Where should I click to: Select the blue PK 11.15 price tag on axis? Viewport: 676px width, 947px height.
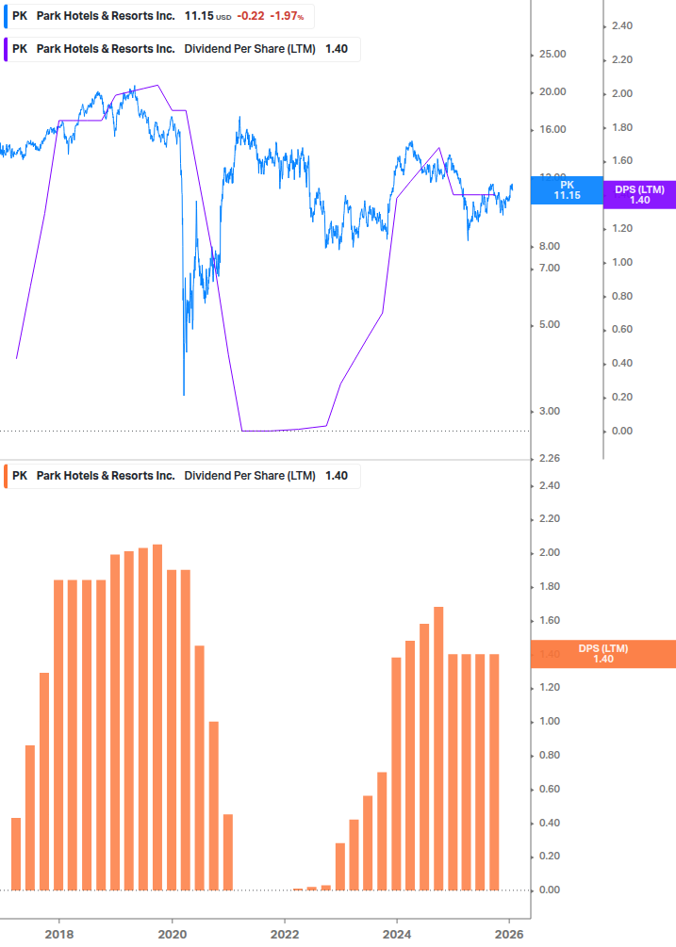567,190
